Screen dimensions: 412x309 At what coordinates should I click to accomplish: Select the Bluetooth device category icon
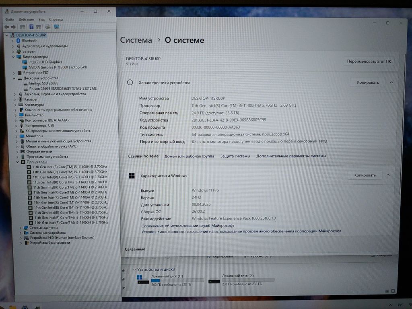click(x=19, y=41)
